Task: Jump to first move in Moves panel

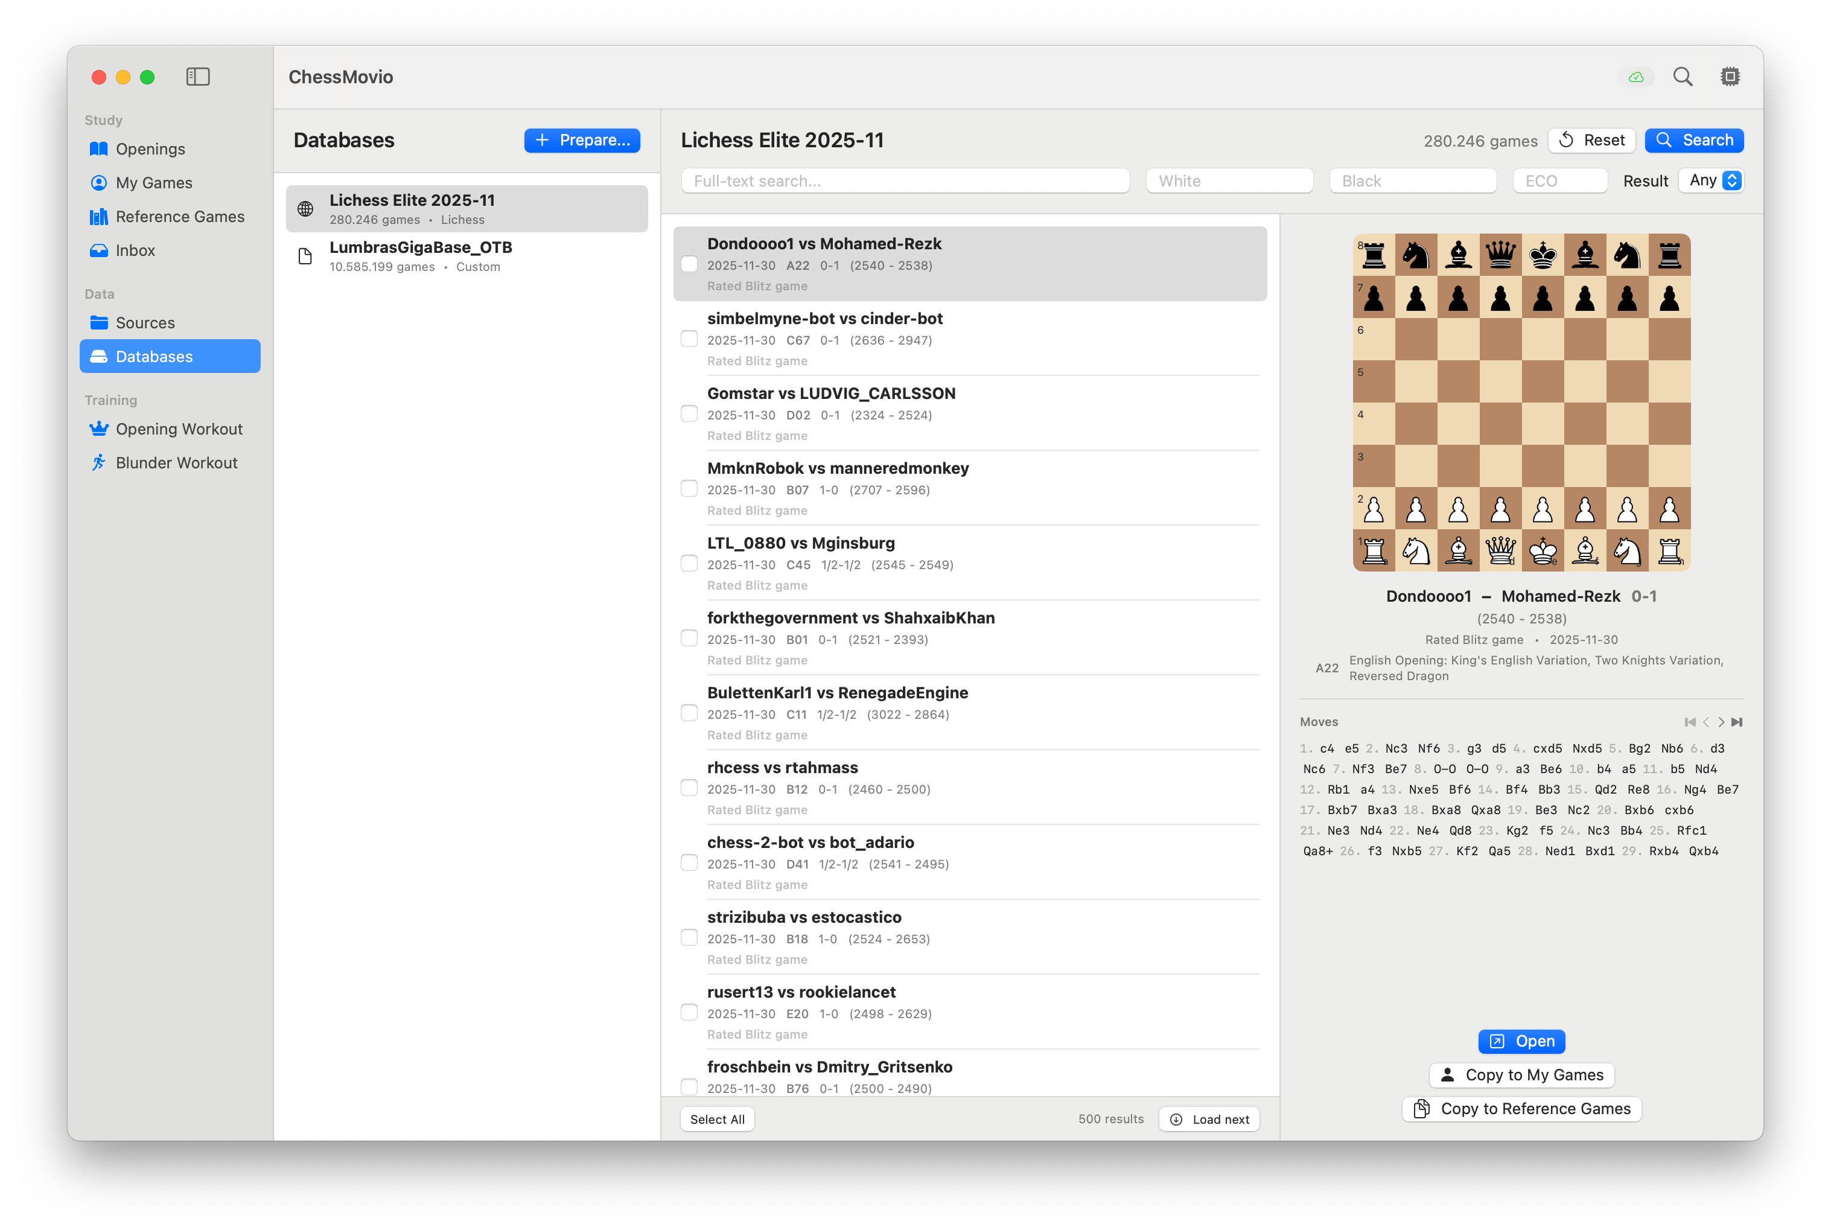Action: (1690, 722)
